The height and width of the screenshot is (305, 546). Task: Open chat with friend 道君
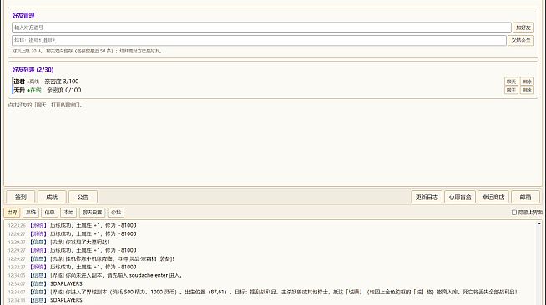pyautogui.click(x=511, y=82)
